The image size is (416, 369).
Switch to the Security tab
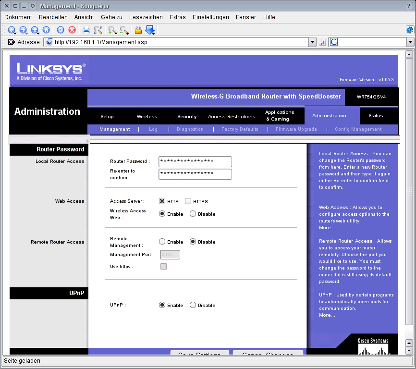click(x=187, y=116)
